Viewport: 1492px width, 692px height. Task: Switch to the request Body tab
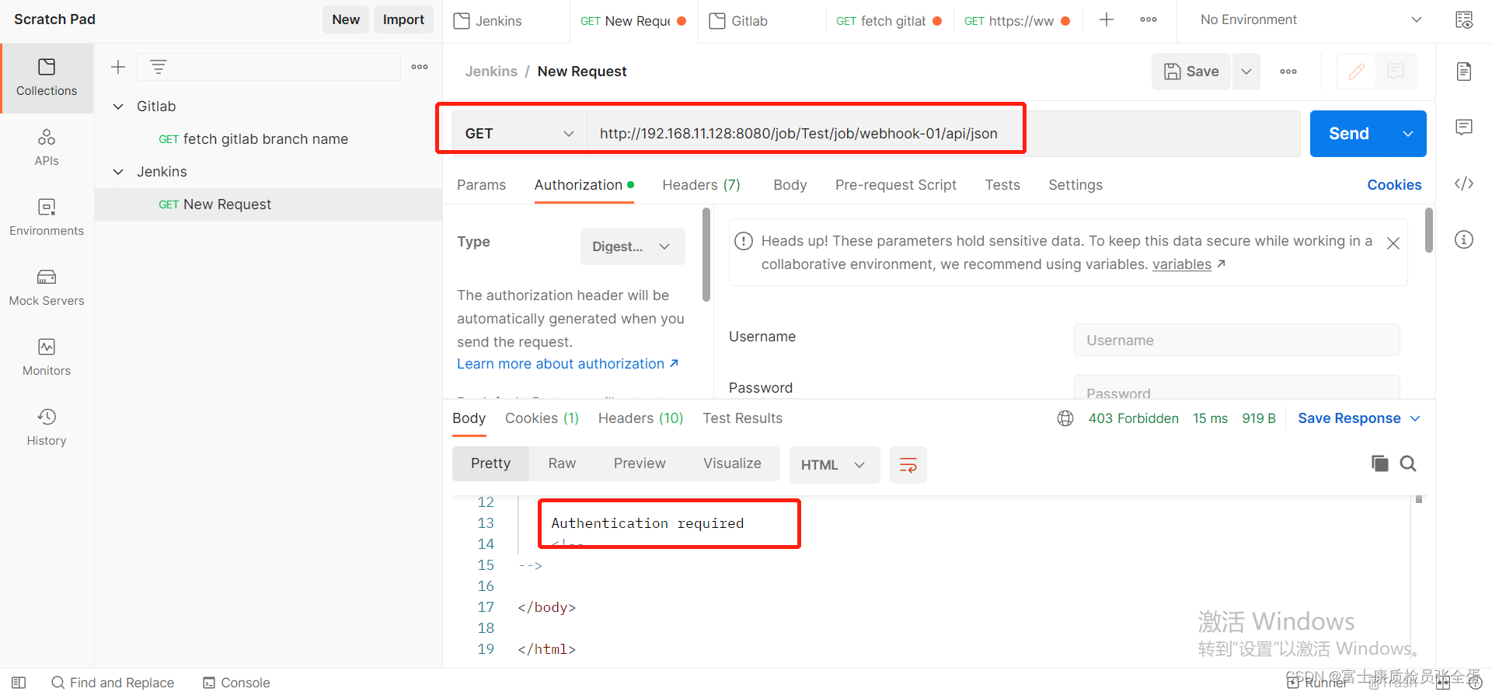point(790,185)
